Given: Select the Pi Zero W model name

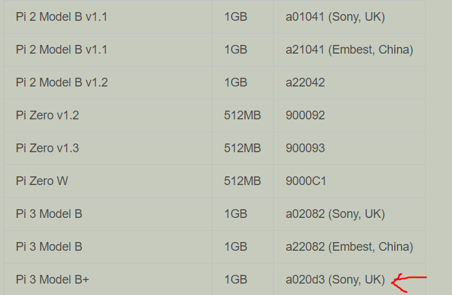Looking at the screenshot, I should pyautogui.click(x=42, y=181).
